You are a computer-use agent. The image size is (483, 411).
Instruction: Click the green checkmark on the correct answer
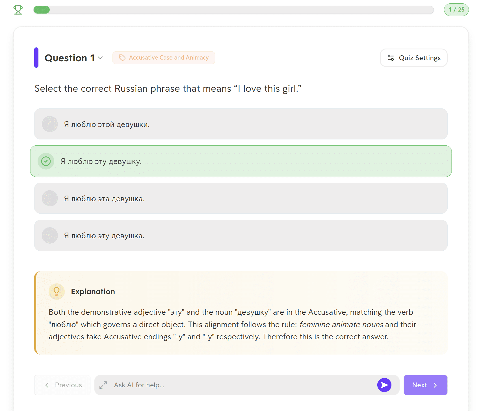46,161
